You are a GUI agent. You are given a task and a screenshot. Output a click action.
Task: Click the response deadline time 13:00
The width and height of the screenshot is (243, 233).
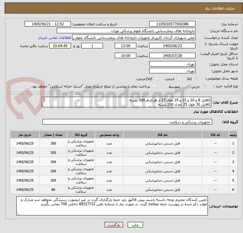126,46
